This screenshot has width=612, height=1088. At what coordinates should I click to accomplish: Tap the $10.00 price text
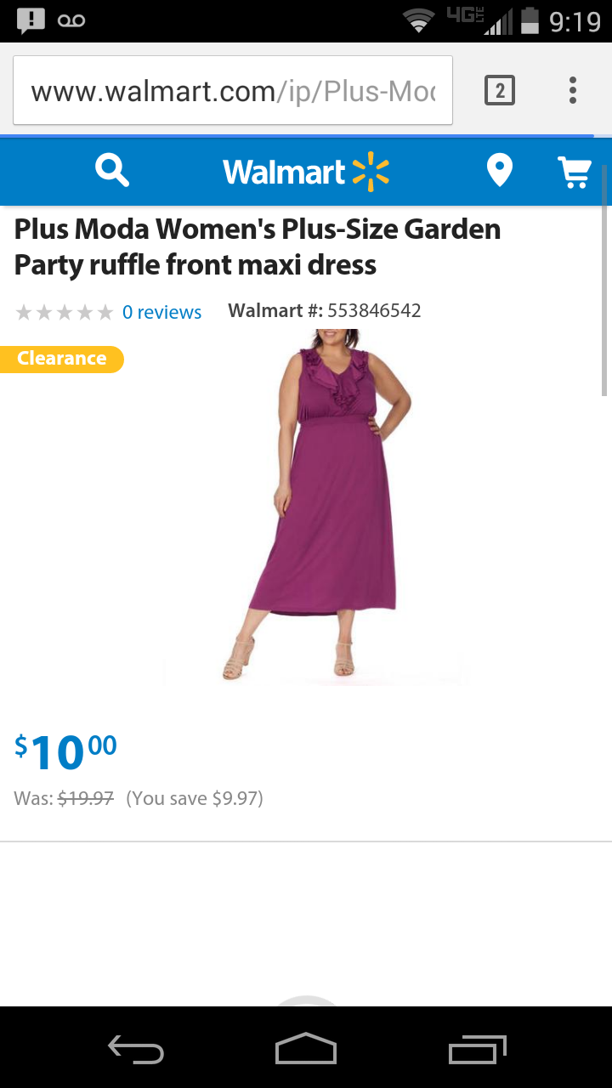(x=65, y=751)
